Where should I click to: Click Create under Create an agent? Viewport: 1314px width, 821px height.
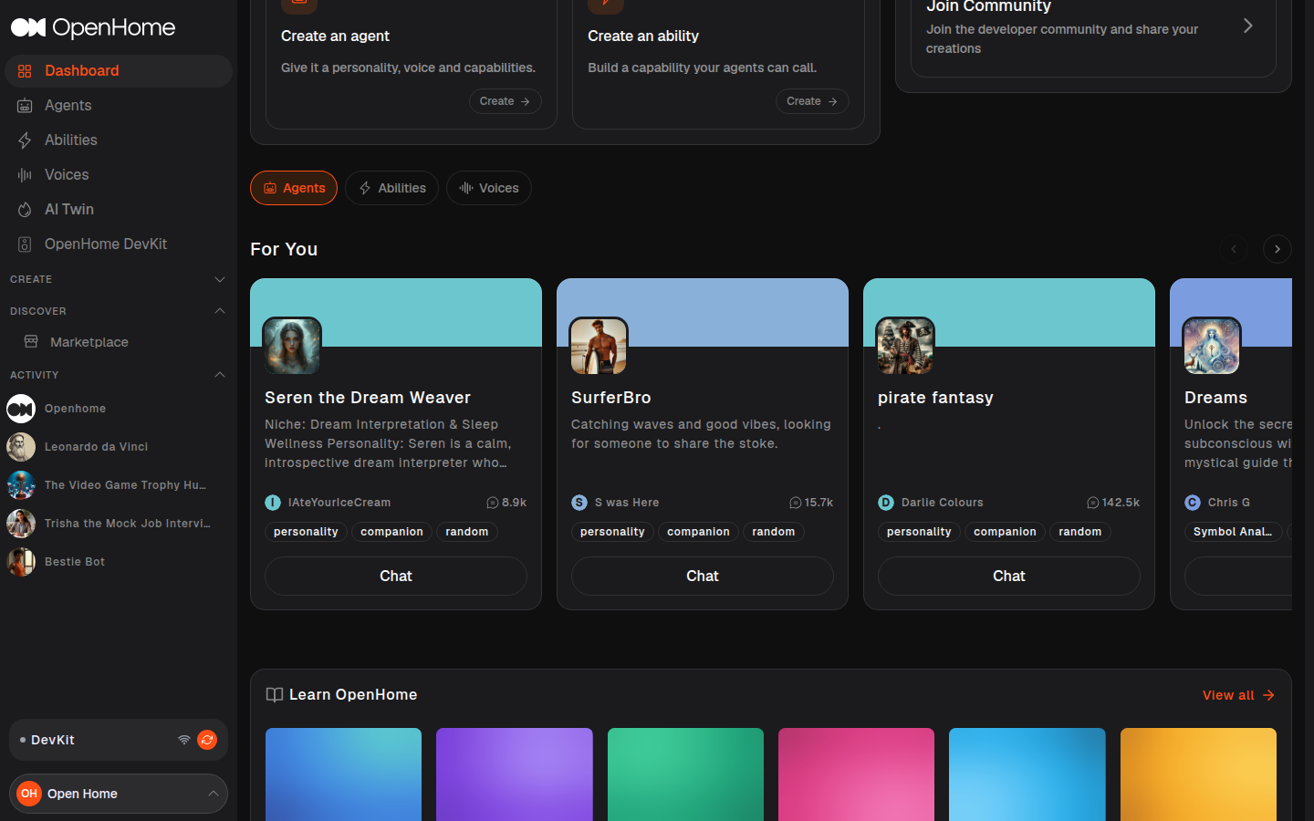[x=506, y=101]
